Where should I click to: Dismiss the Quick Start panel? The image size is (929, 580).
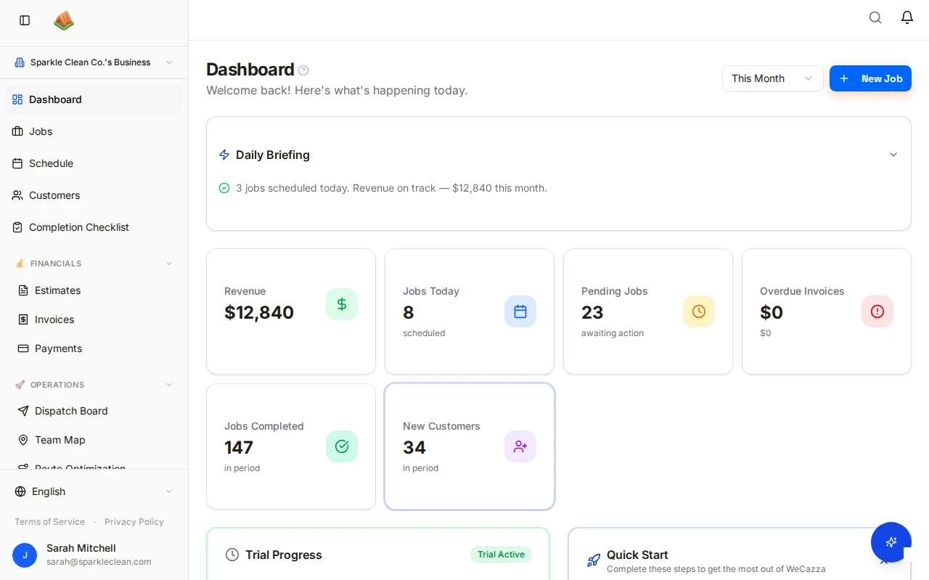[x=885, y=560]
